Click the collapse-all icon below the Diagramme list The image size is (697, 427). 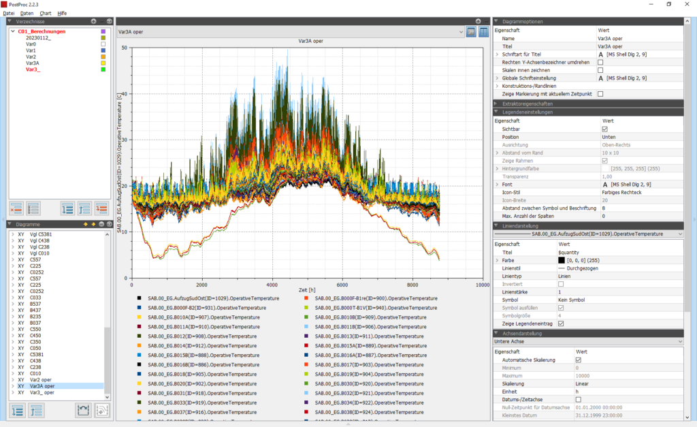point(36,411)
